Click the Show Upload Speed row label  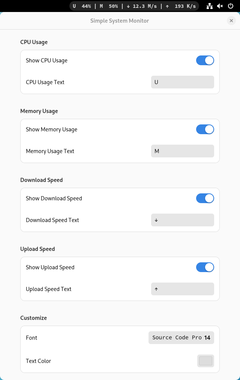click(x=50, y=267)
